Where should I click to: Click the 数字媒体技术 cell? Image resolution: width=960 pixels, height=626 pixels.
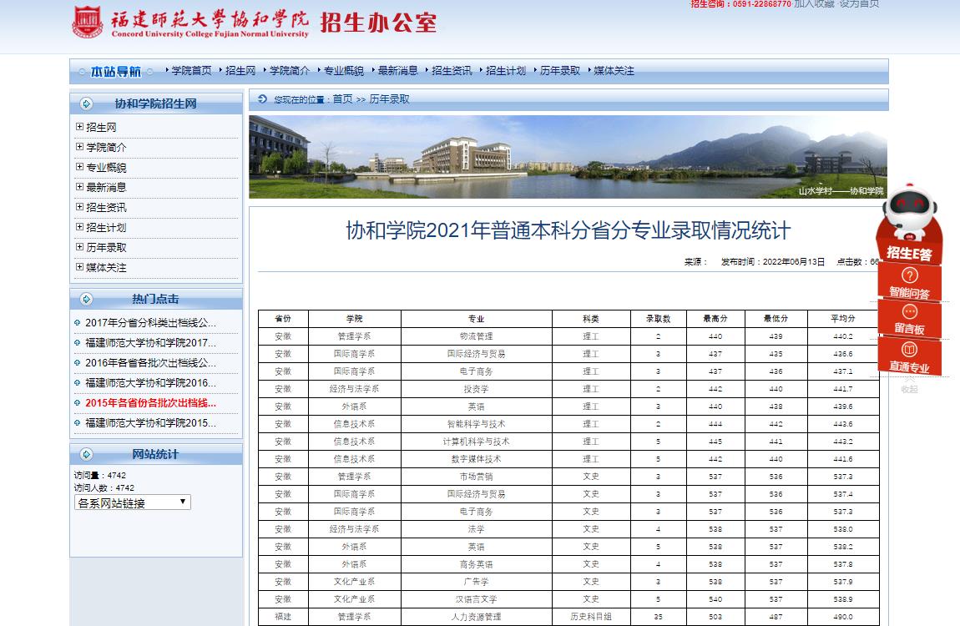[477, 459]
